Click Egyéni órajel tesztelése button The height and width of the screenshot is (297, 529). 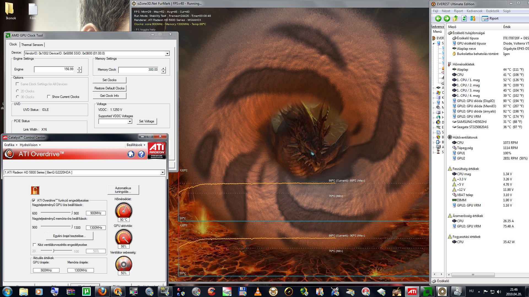click(x=69, y=236)
